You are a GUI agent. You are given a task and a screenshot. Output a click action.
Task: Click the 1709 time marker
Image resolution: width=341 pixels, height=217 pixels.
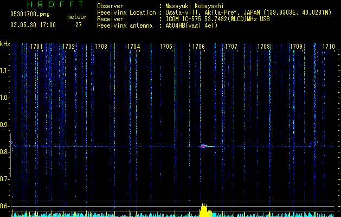click(297, 47)
